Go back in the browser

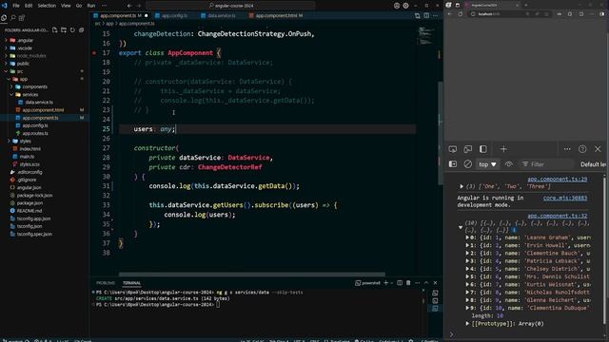[x=450, y=14]
